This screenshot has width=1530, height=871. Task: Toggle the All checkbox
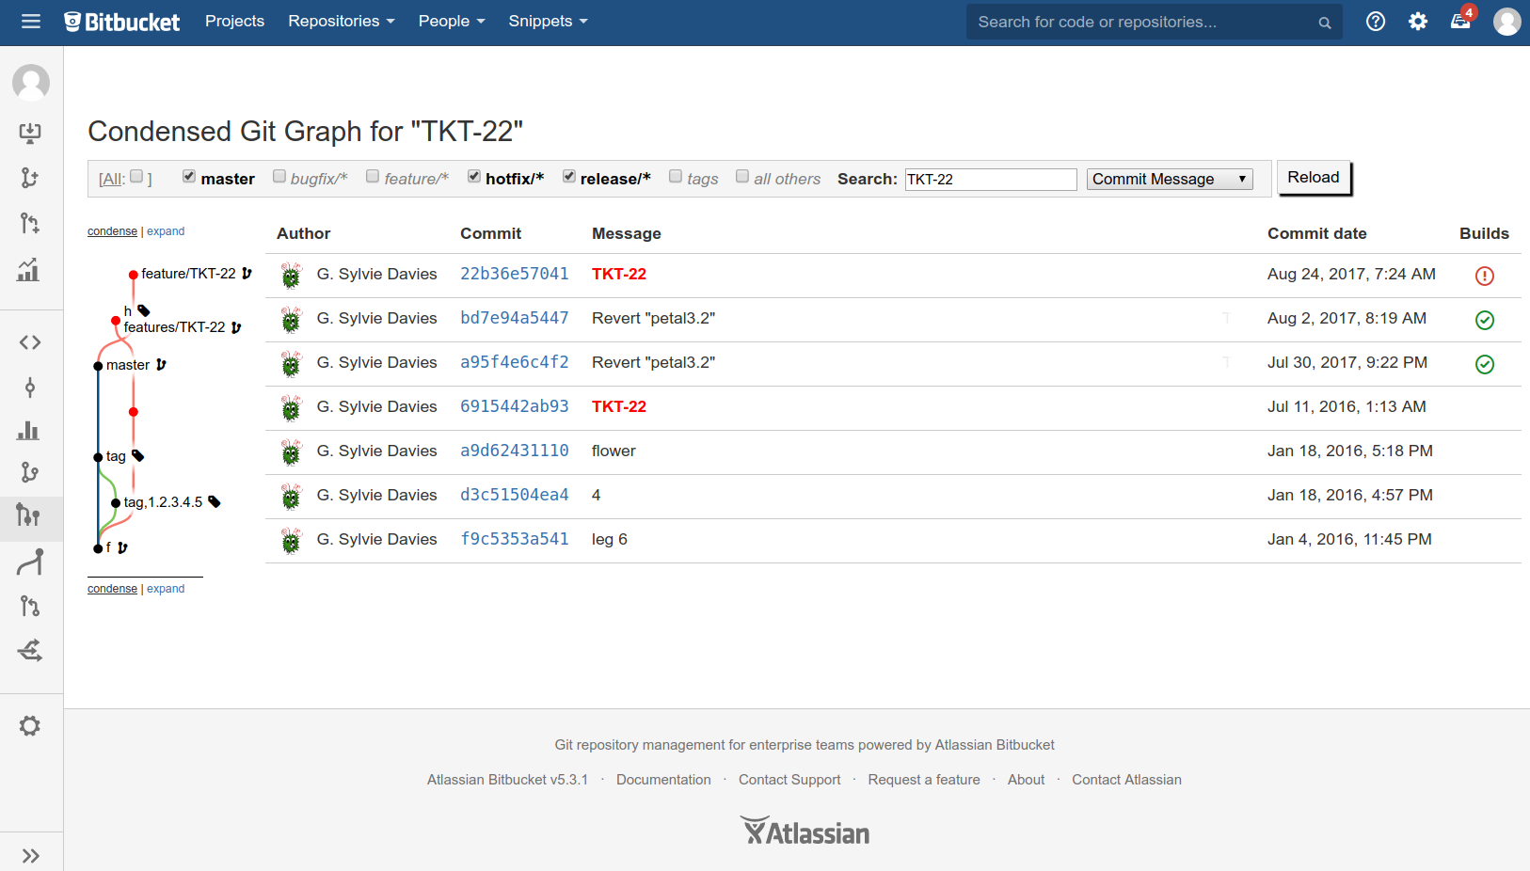click(136, 176)
